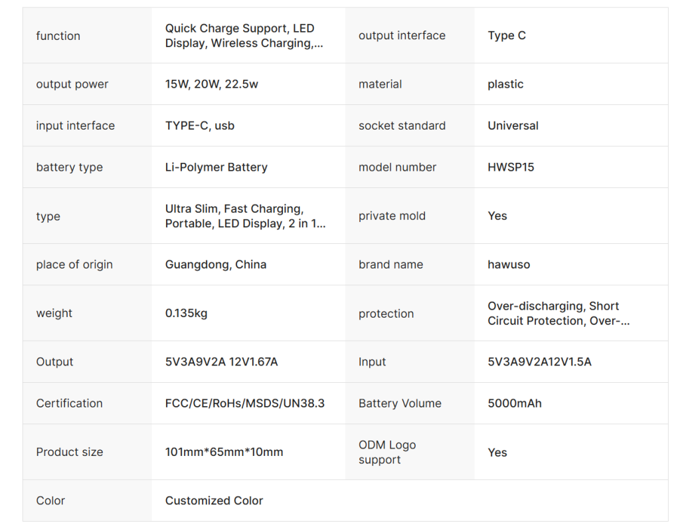Select the 'Type C' output interface value
This screenshot has width=680, height=527.
click(507, 36)
